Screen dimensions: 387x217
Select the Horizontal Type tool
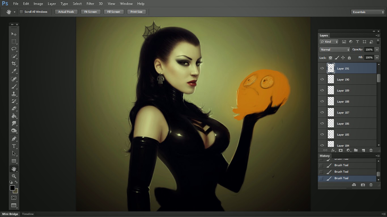14,146
